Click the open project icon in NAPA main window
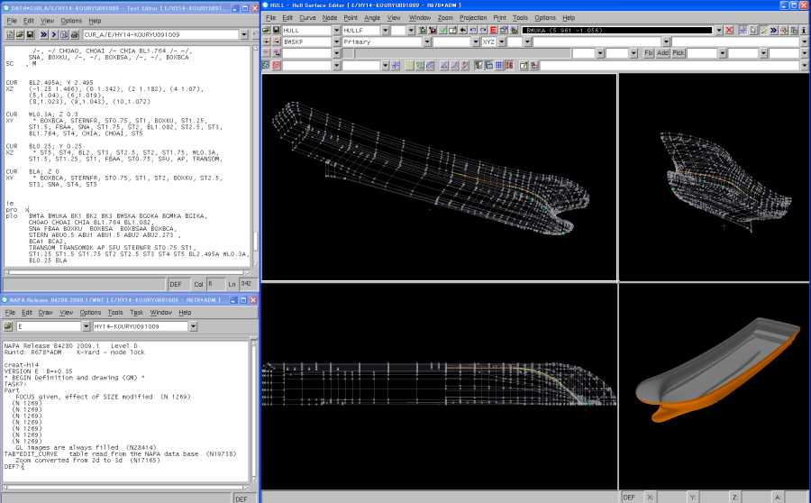The width and height of the screenshot is (811, 503). coord(9,326)
